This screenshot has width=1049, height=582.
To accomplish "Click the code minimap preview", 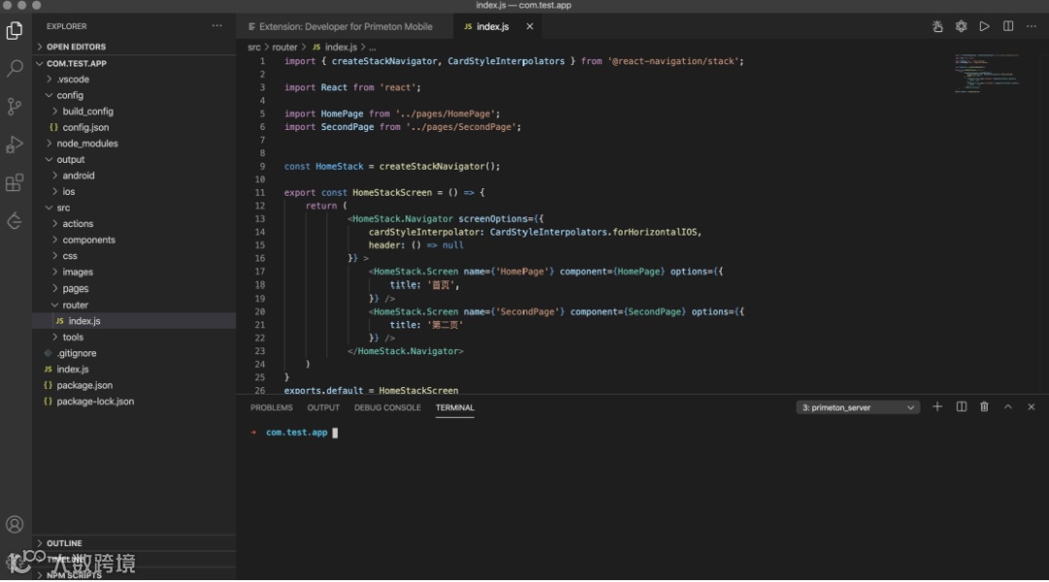I will 988,74.
